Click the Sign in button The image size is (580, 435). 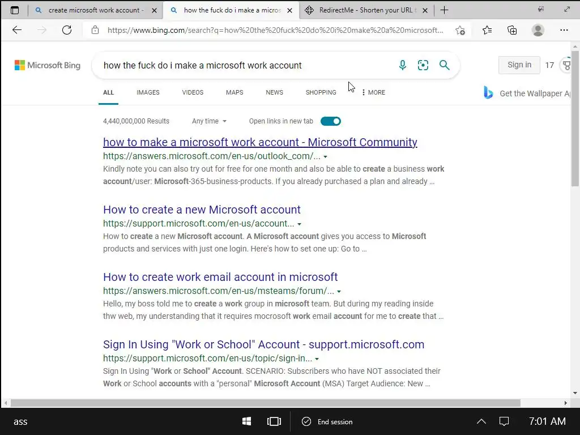[519, 65]
